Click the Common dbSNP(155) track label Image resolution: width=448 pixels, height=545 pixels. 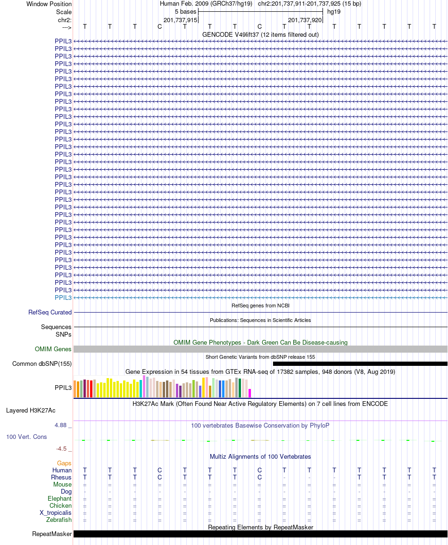pos(41,363)
